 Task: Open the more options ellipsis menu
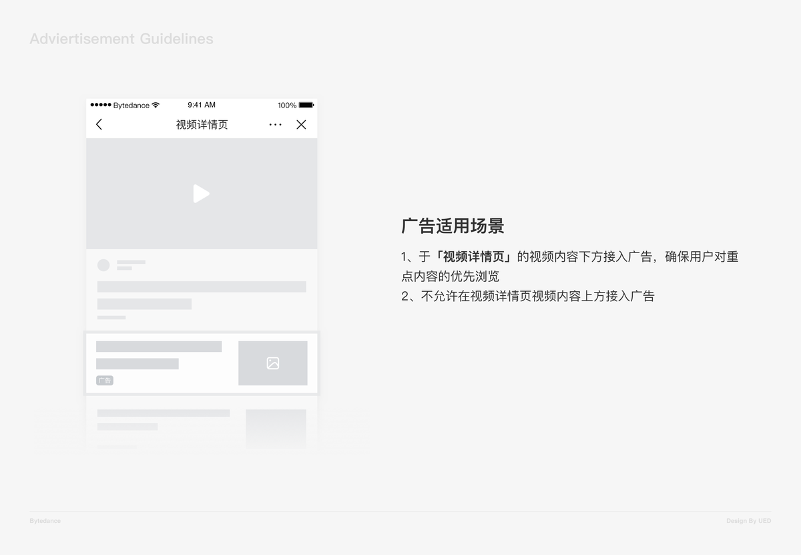pyautogui.click(x=275, y=124)
